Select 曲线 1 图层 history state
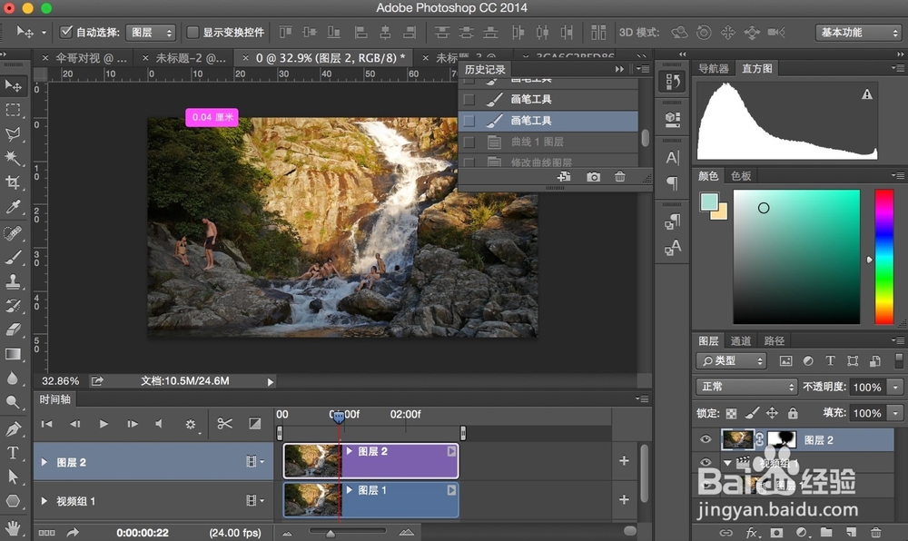 548,142
